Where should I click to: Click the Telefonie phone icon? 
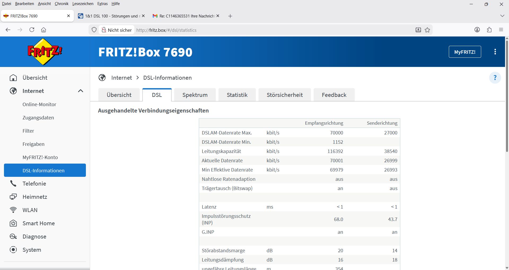coord(13,183)
